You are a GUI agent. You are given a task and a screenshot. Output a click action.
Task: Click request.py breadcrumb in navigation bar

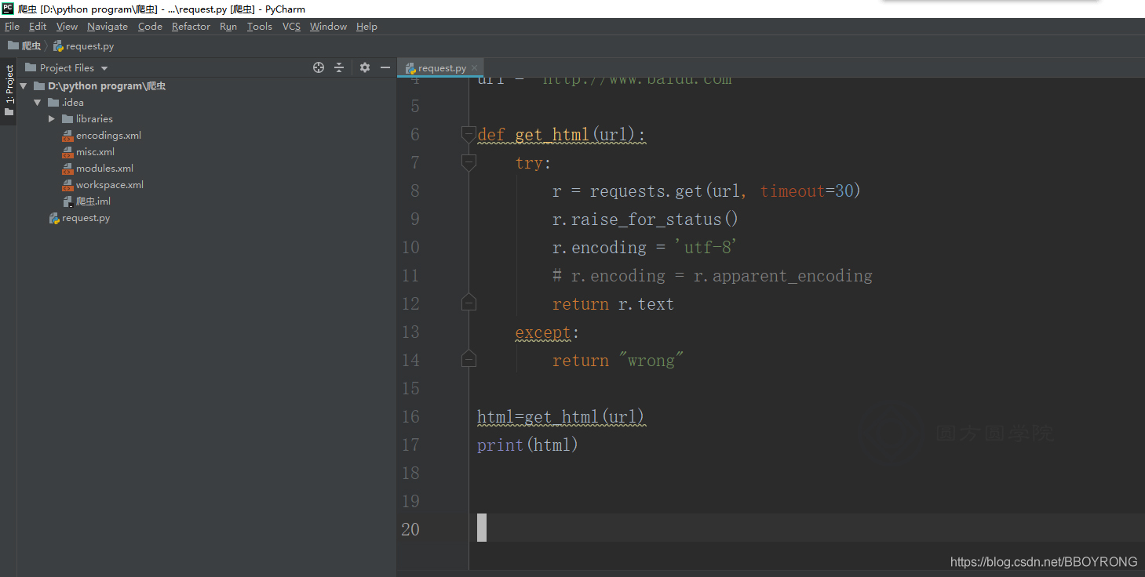pyautogui.click(x=83, y=46)
